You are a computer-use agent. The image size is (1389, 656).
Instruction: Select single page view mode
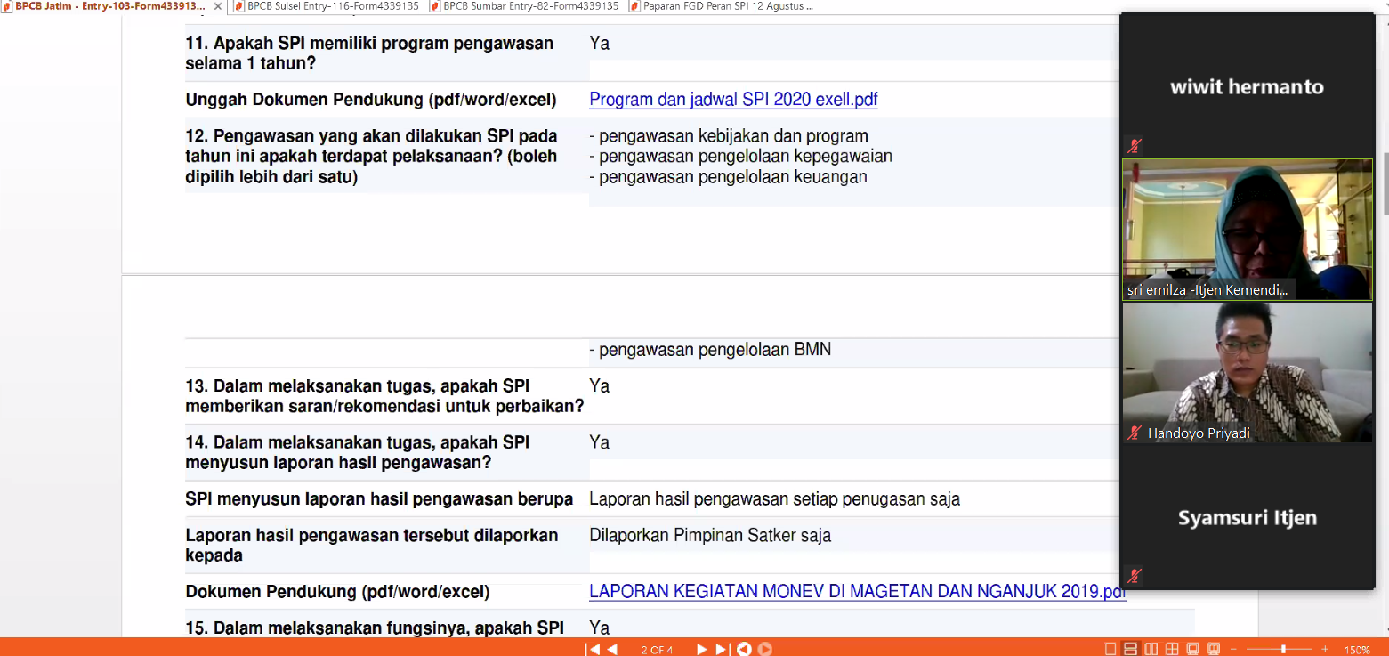click(1110, 649)
